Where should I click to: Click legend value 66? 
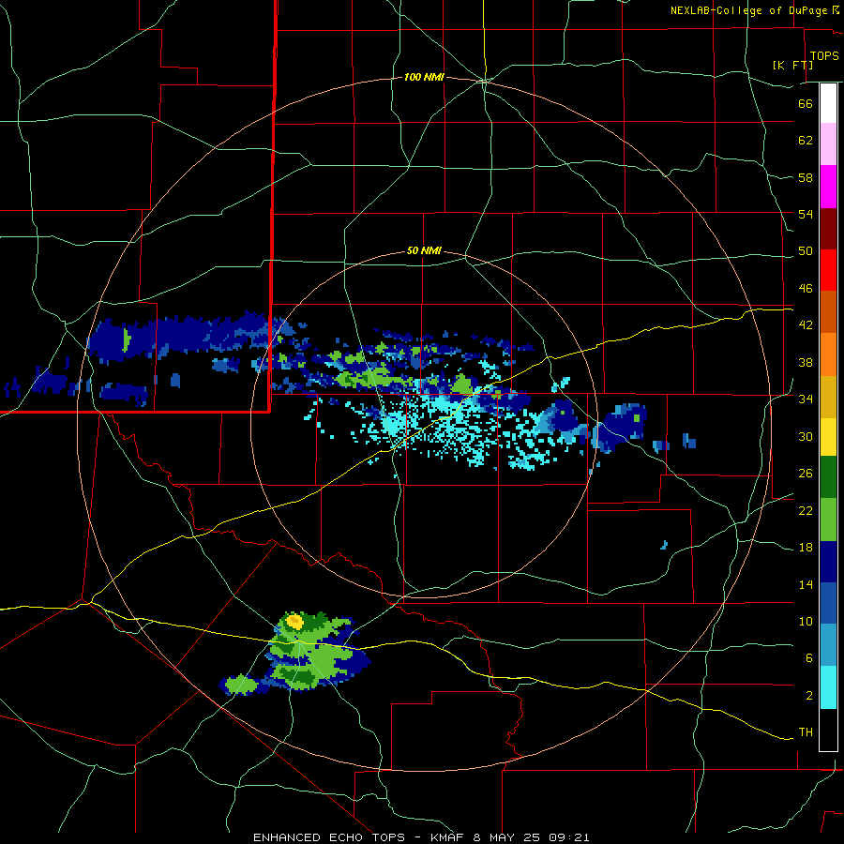806,103
